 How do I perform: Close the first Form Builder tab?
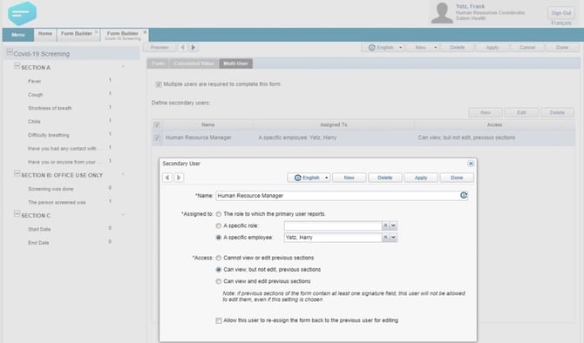pyautogui.click(x=96, y=32)
